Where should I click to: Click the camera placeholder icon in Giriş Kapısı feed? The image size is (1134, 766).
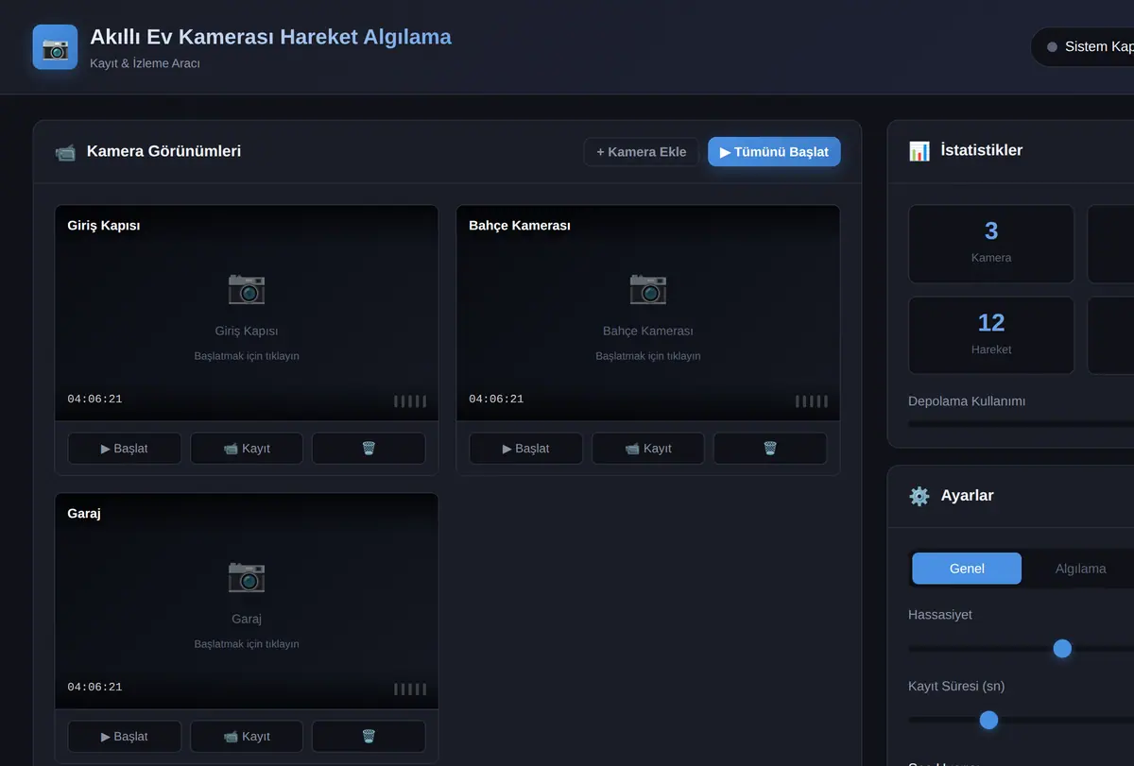(x=247, y=287)
